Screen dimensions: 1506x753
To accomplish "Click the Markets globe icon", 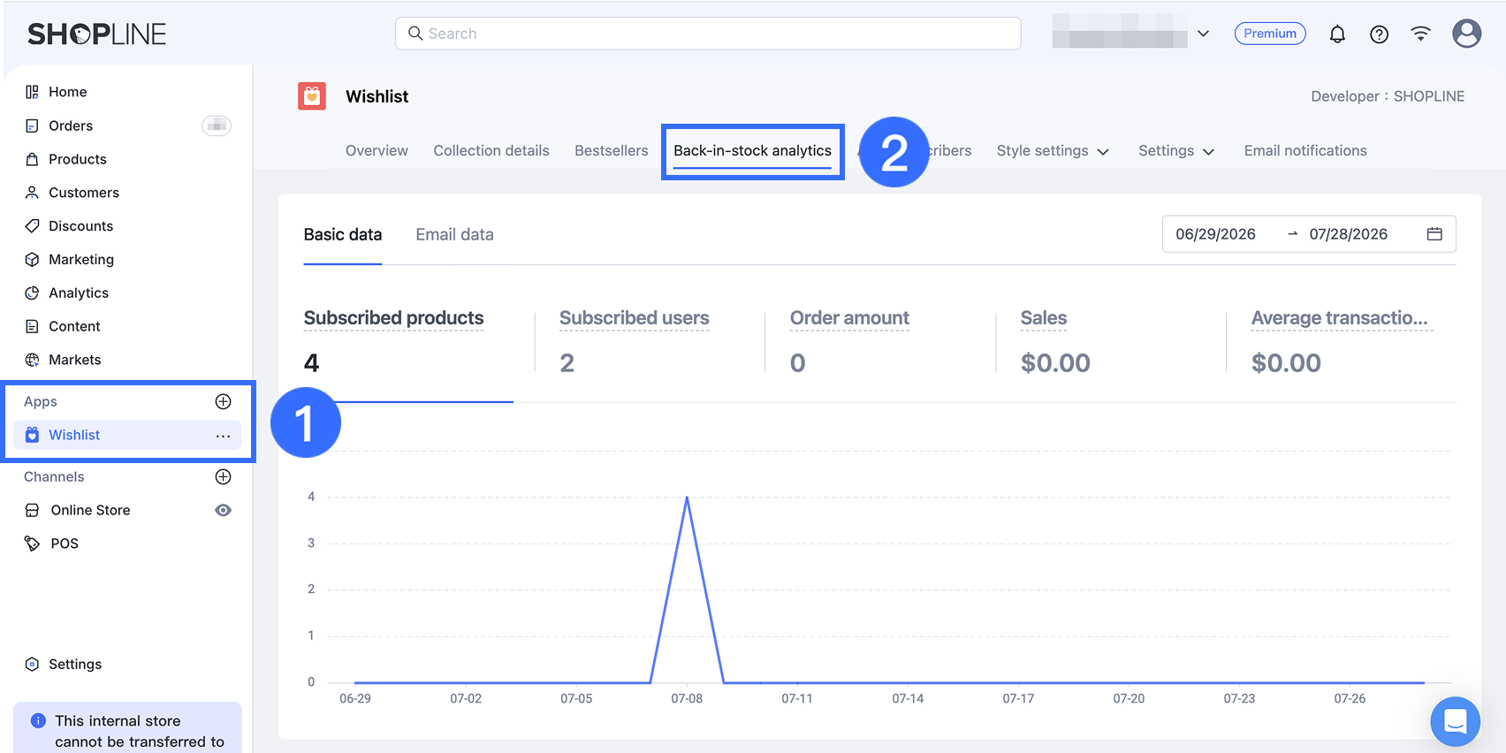I will pyautogui.click(x=32, y=360).
